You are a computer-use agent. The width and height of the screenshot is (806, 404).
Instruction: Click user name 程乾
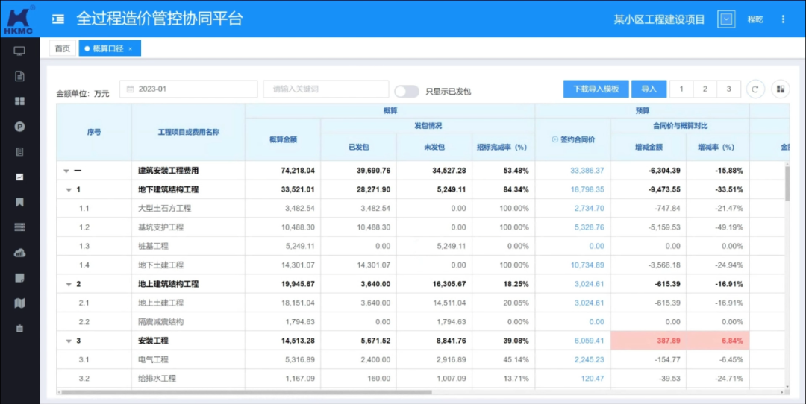755,19
